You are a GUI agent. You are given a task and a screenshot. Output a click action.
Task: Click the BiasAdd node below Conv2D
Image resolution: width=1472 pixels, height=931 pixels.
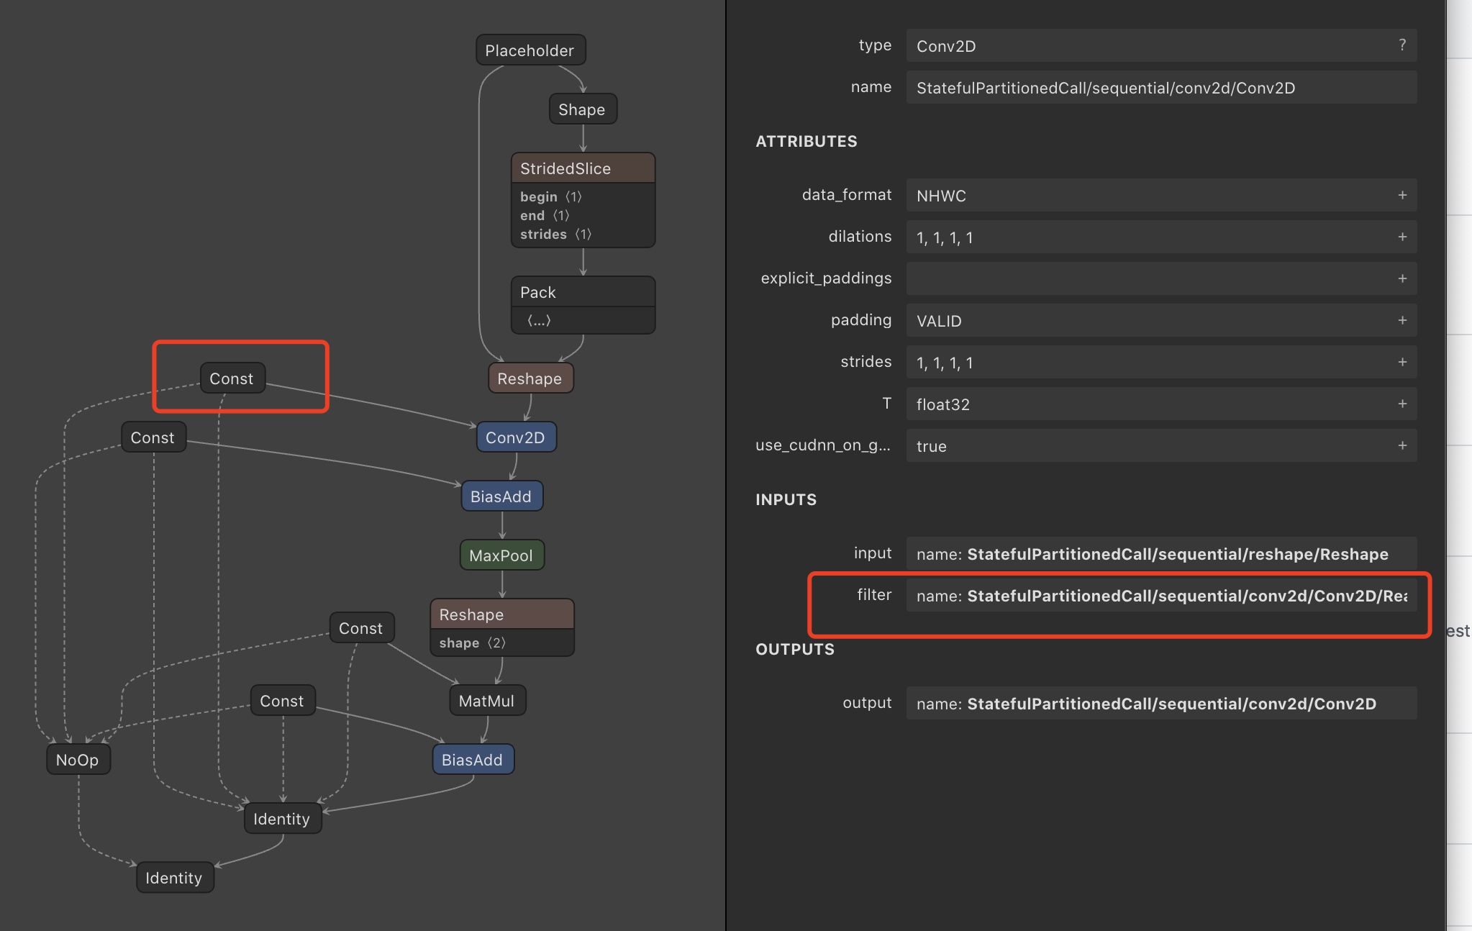click(501, 496)
